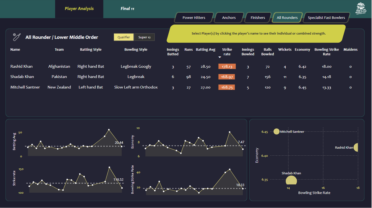
Task: Sort by the Economy table column header
Action: tap(303, 50)
